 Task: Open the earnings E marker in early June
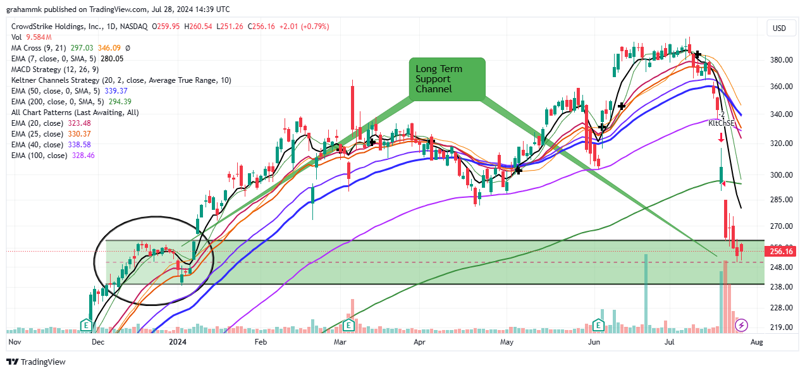pos(599,325)
